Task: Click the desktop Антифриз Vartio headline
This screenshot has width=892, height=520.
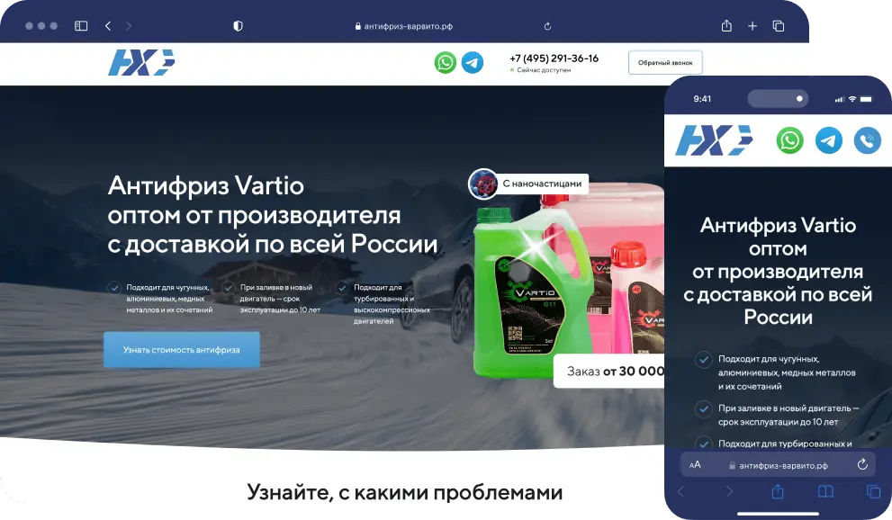Action: click(273, 215)
